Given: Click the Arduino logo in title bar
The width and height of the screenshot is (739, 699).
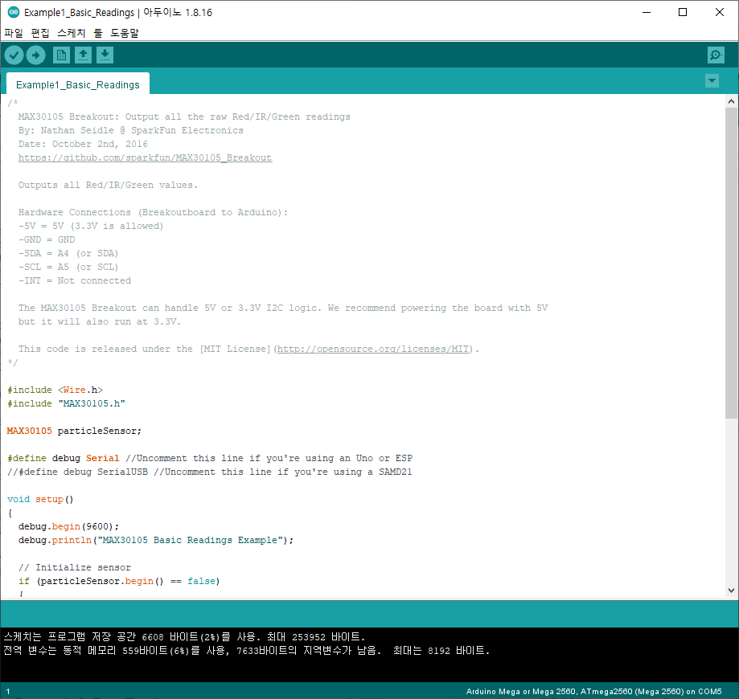Looking at the screenshot, I should (13, 12).
